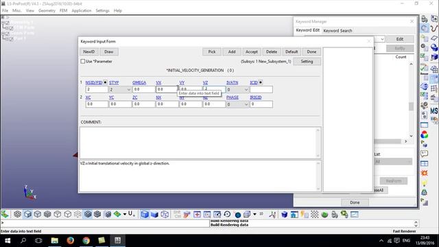
Task: Click the dotted point-cloud display icon
Action: (78, 215)
